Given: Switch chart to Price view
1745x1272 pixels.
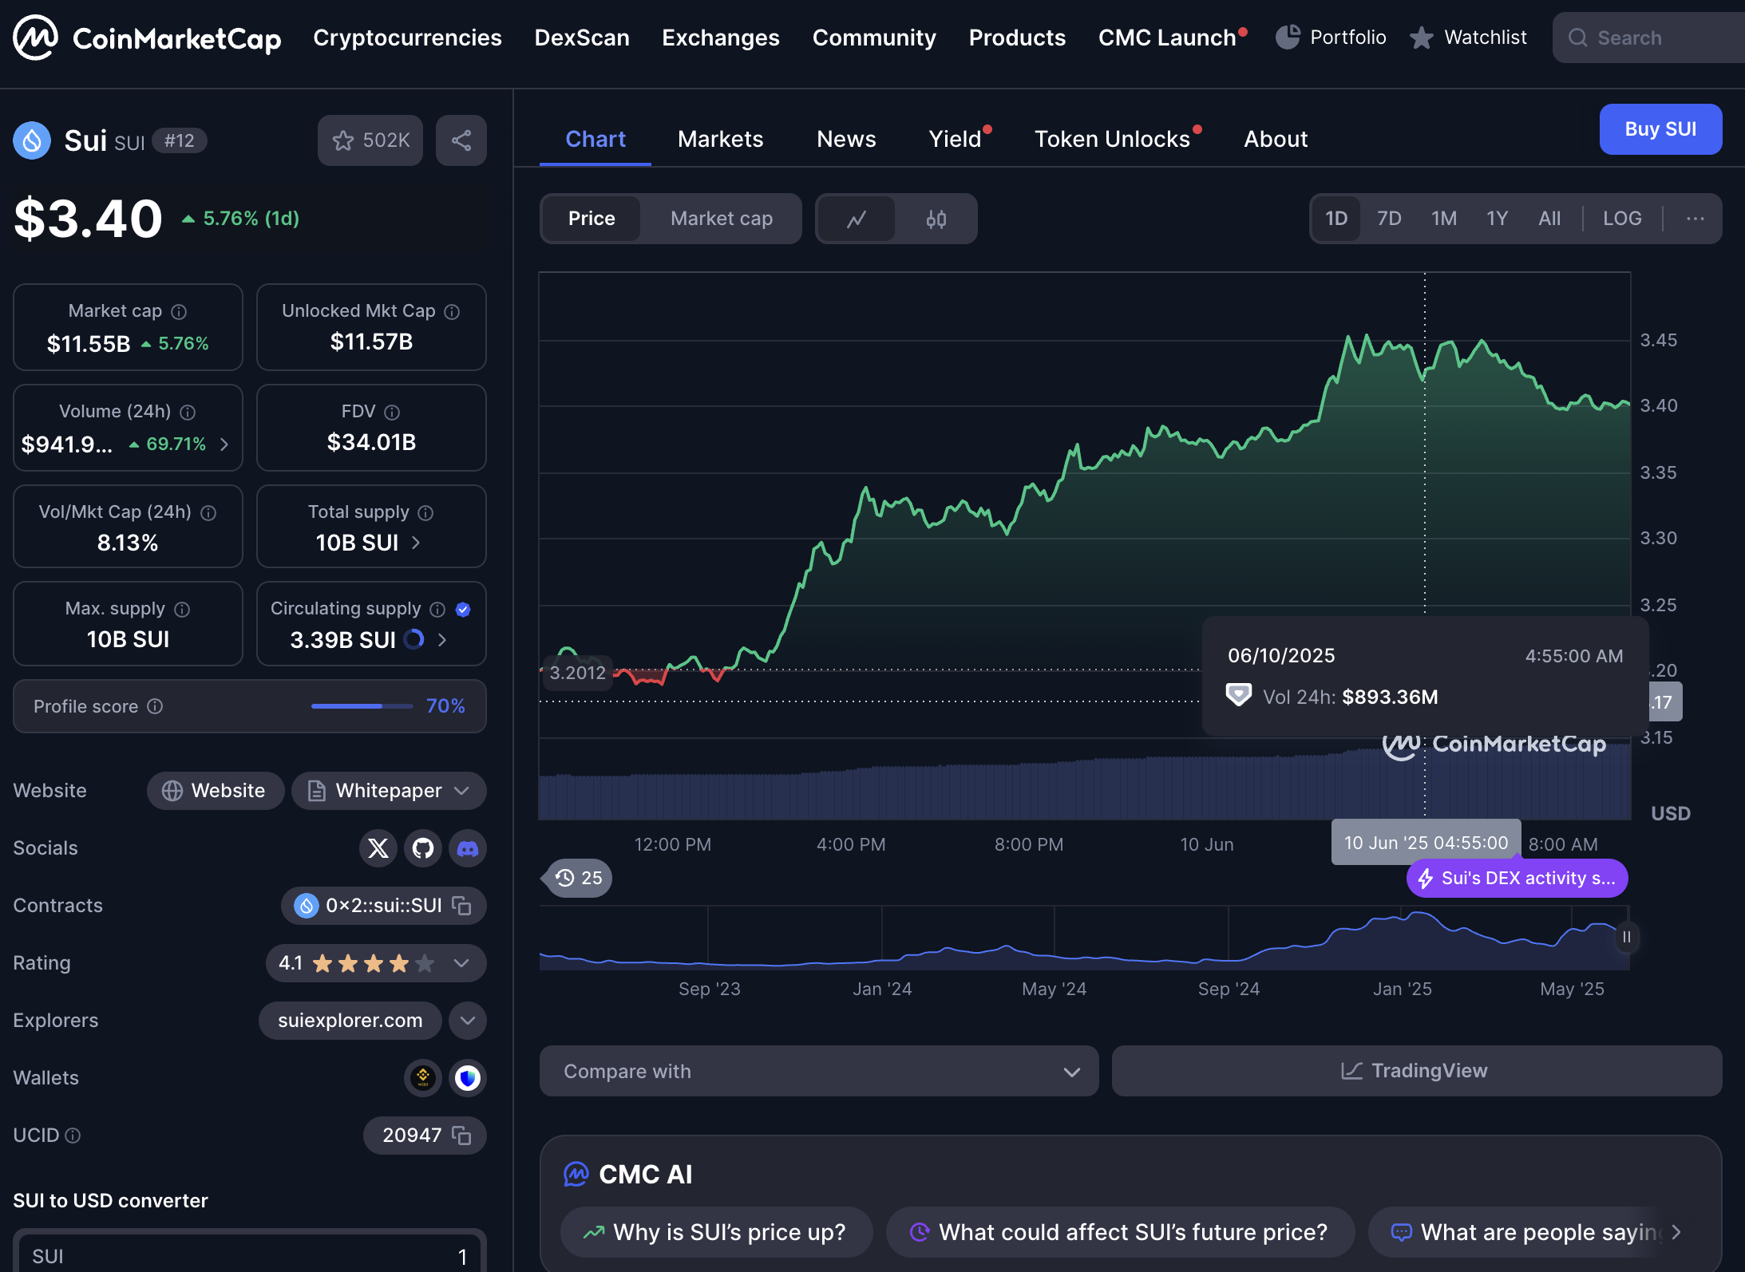Looking at the screenshot, I should (x=592, y=219).
